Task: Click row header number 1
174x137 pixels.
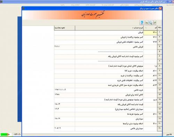Action: point(160,32)
